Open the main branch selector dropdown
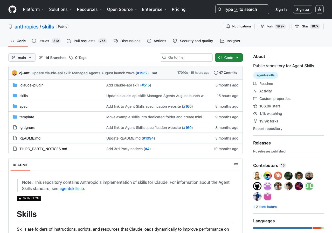The height and width of the screenshot is (233, 332). coord(22,57)
